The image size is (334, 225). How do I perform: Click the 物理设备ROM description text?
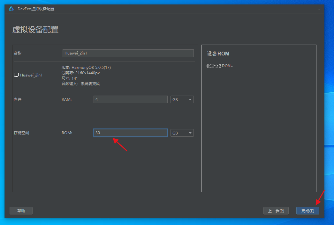click(x=220, y=66)
